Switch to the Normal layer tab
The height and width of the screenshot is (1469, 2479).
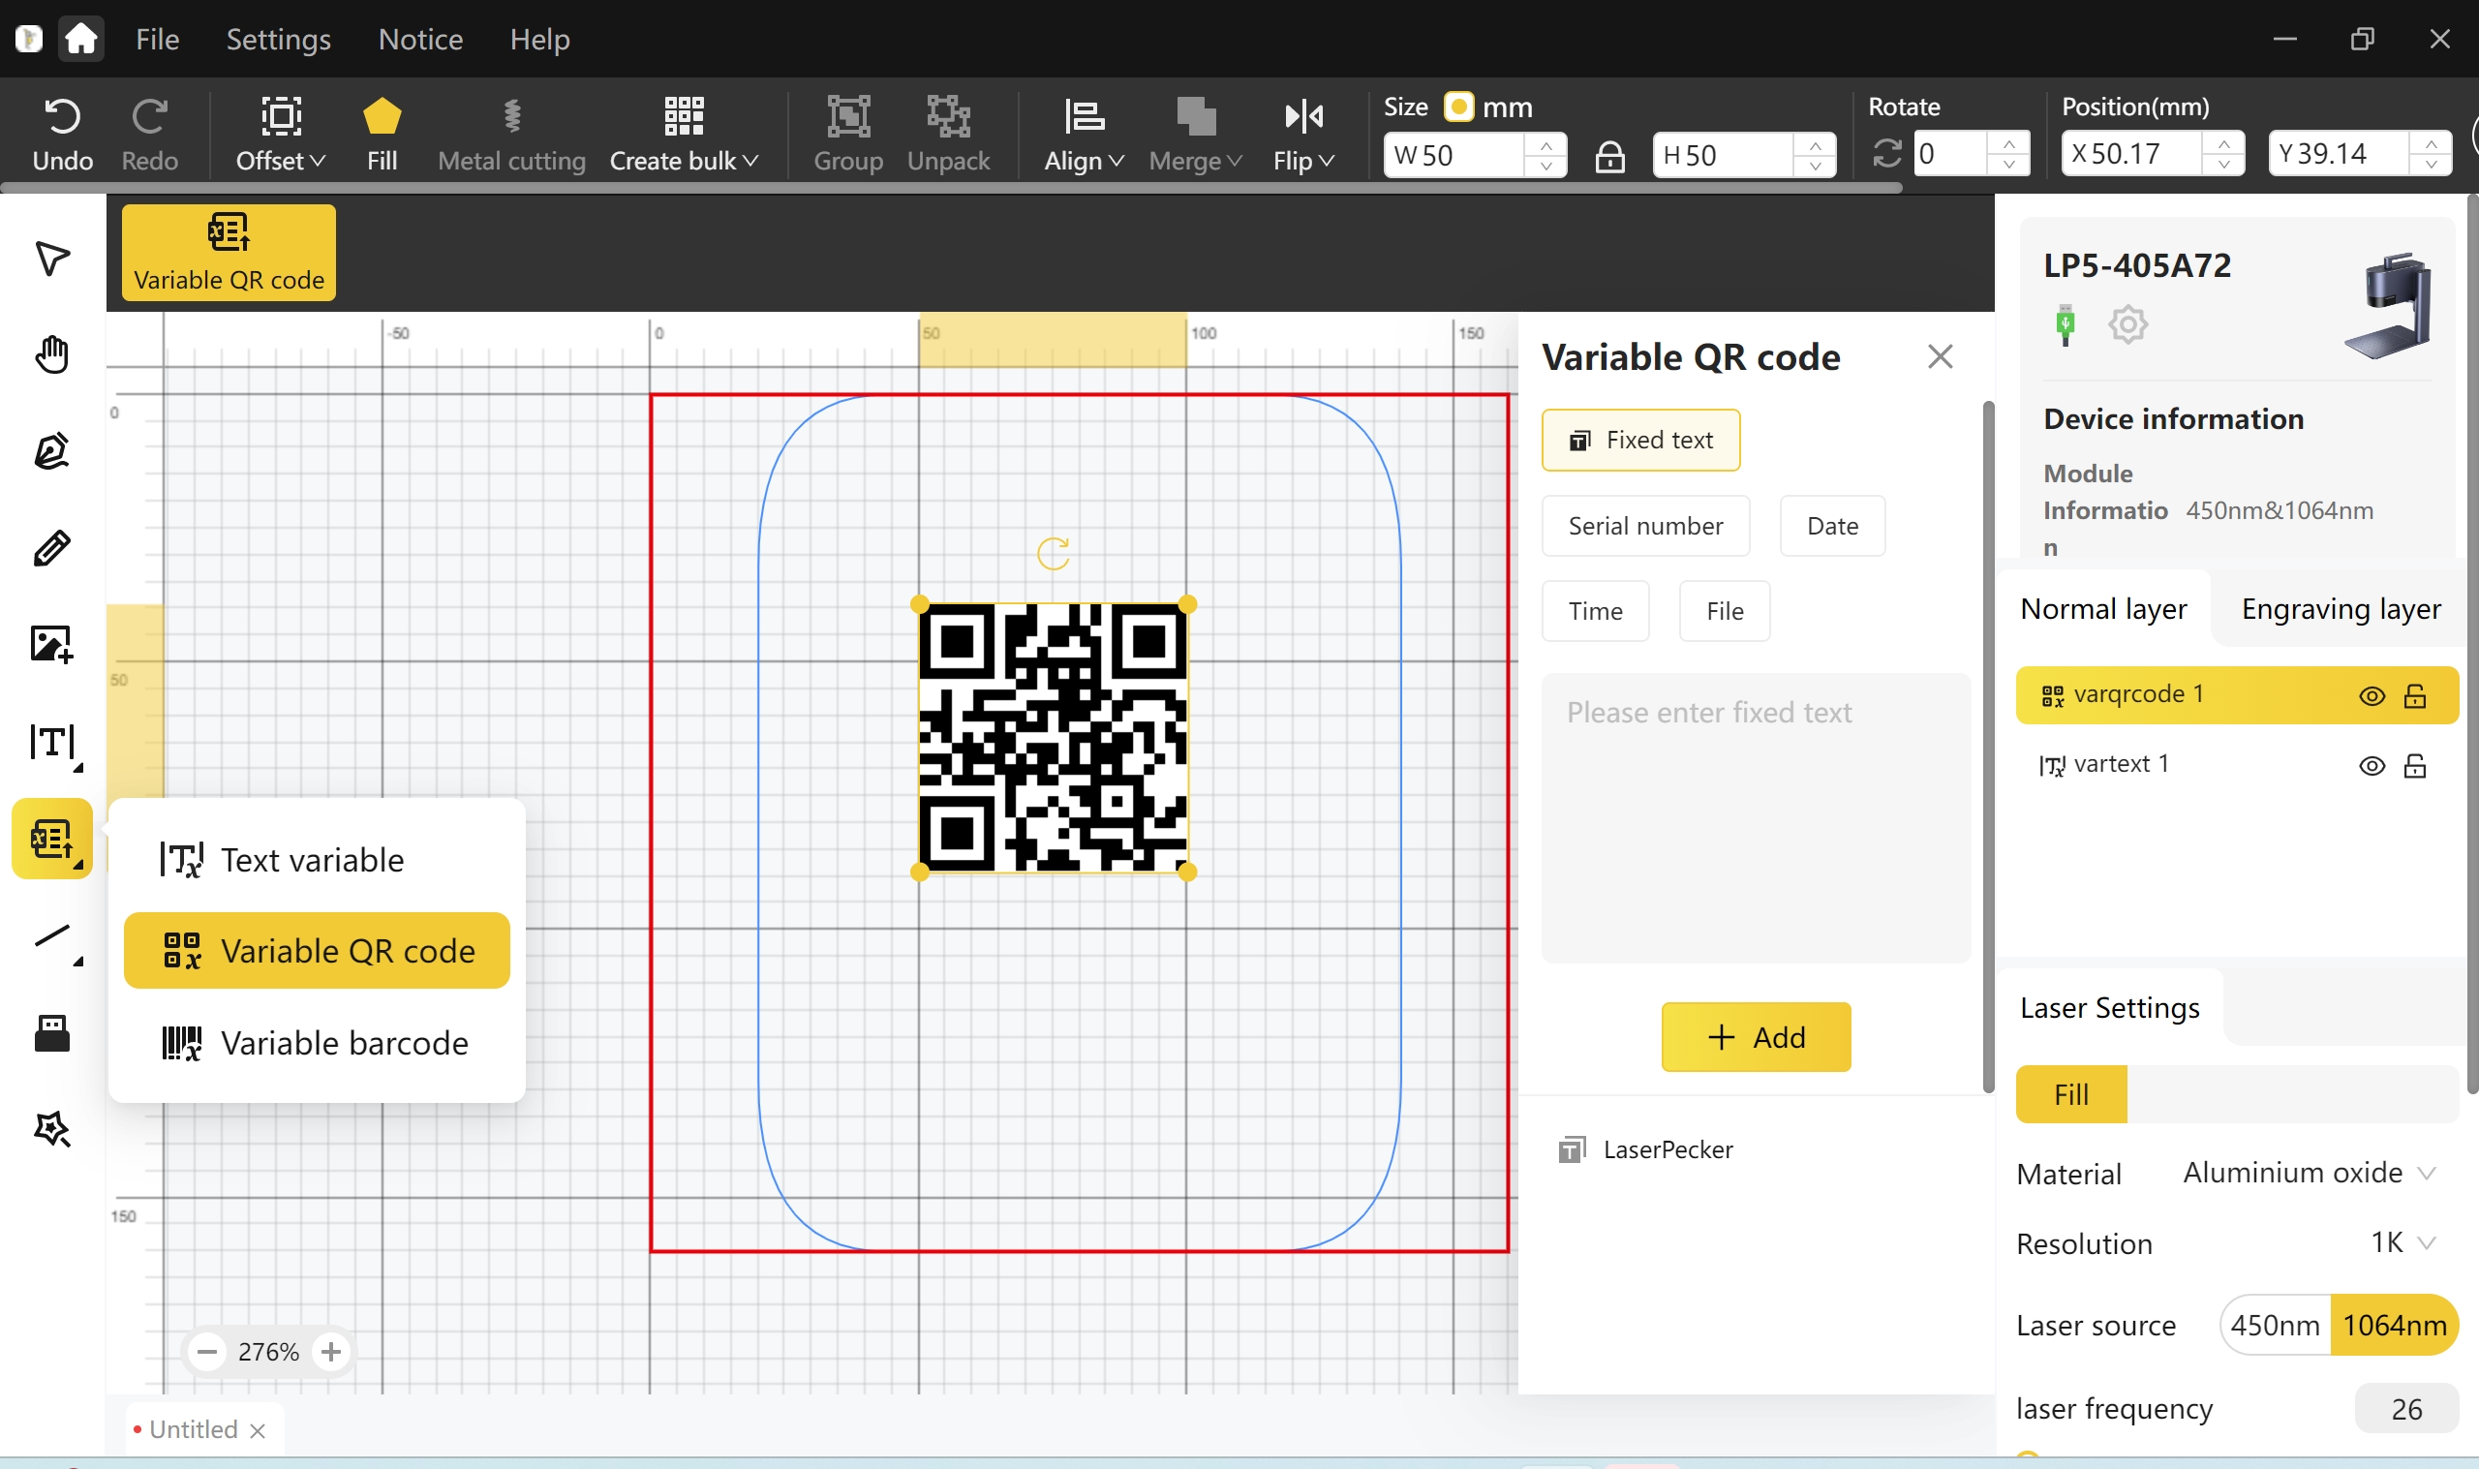tap(2103, 609)
